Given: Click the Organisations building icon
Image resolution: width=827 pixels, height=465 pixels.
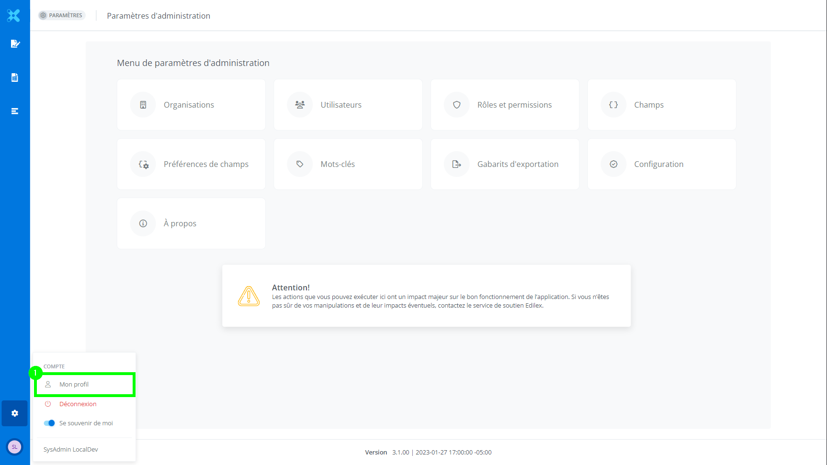Looking at the screenshot, I should [x=143, y=105].
